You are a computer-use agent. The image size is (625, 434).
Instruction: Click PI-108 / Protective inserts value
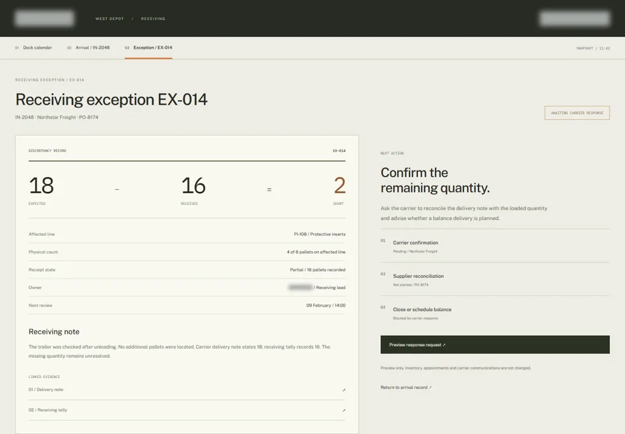point(320,234)
